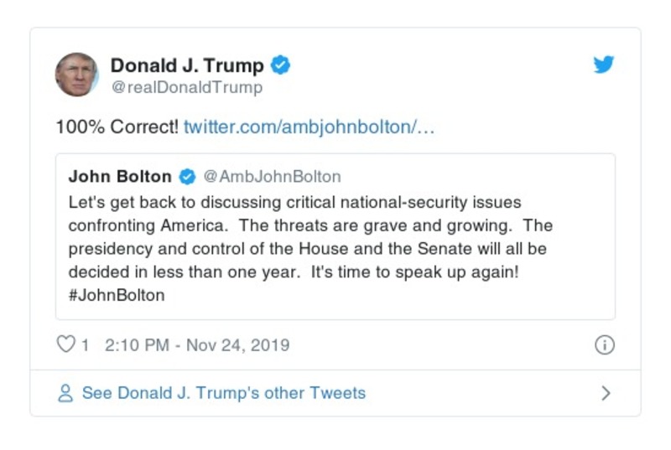Select the @AmbJohnBolton handle
The image size is (671, 450).
[x=273, y=177]
